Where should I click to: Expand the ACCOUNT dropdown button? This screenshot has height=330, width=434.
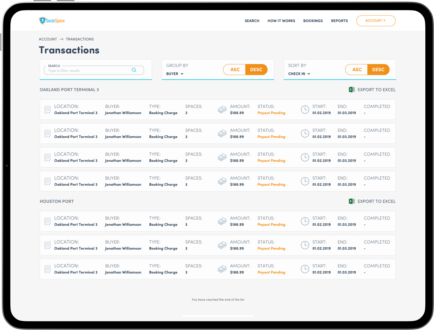[x=376, y=21]
